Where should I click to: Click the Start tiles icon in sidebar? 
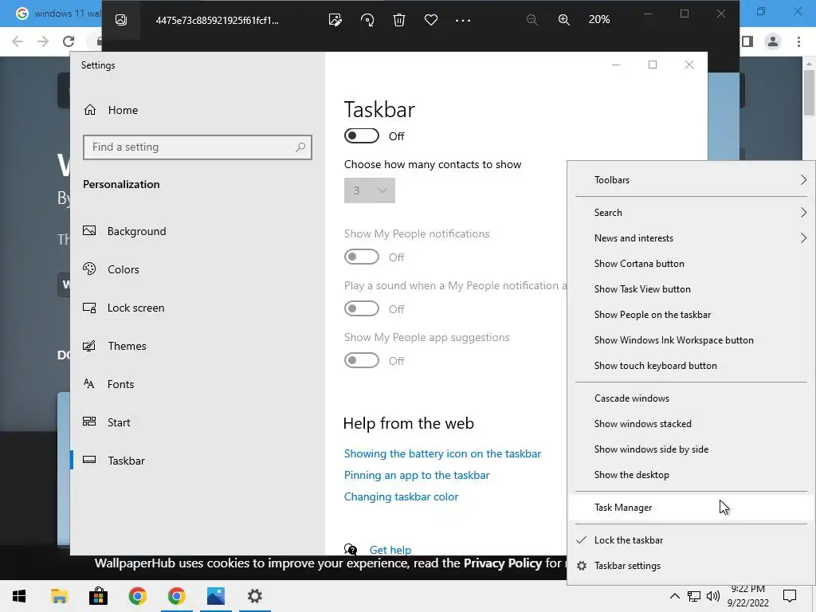[89, 422]
